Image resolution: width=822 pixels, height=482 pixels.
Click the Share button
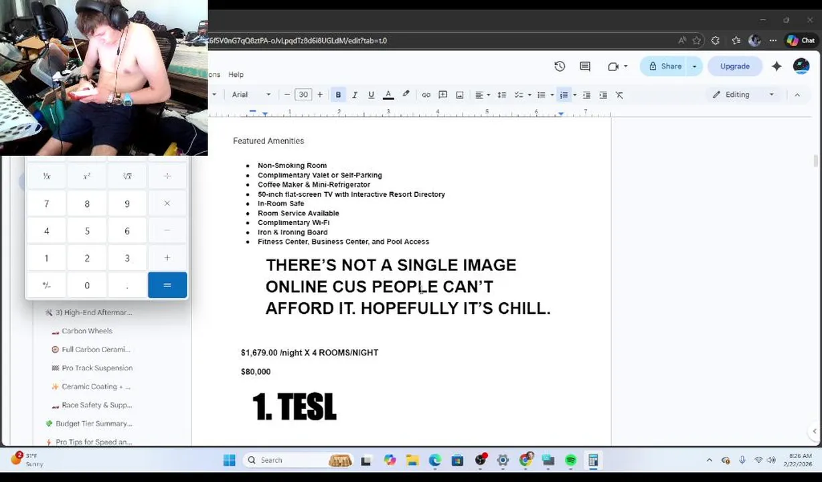(665, 66)
